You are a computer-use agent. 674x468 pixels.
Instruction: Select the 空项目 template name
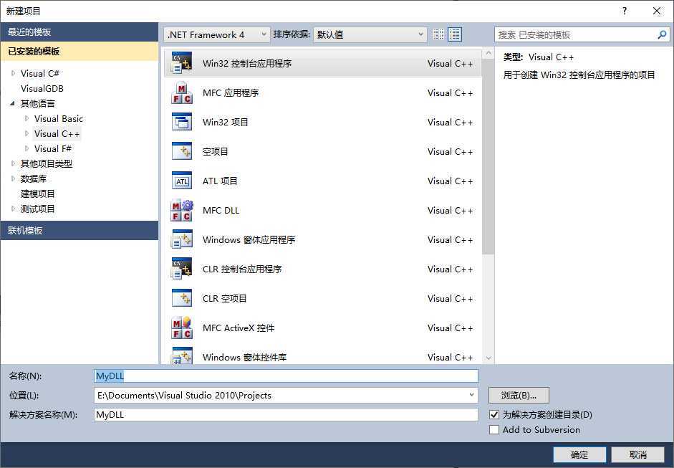(216, 152)
